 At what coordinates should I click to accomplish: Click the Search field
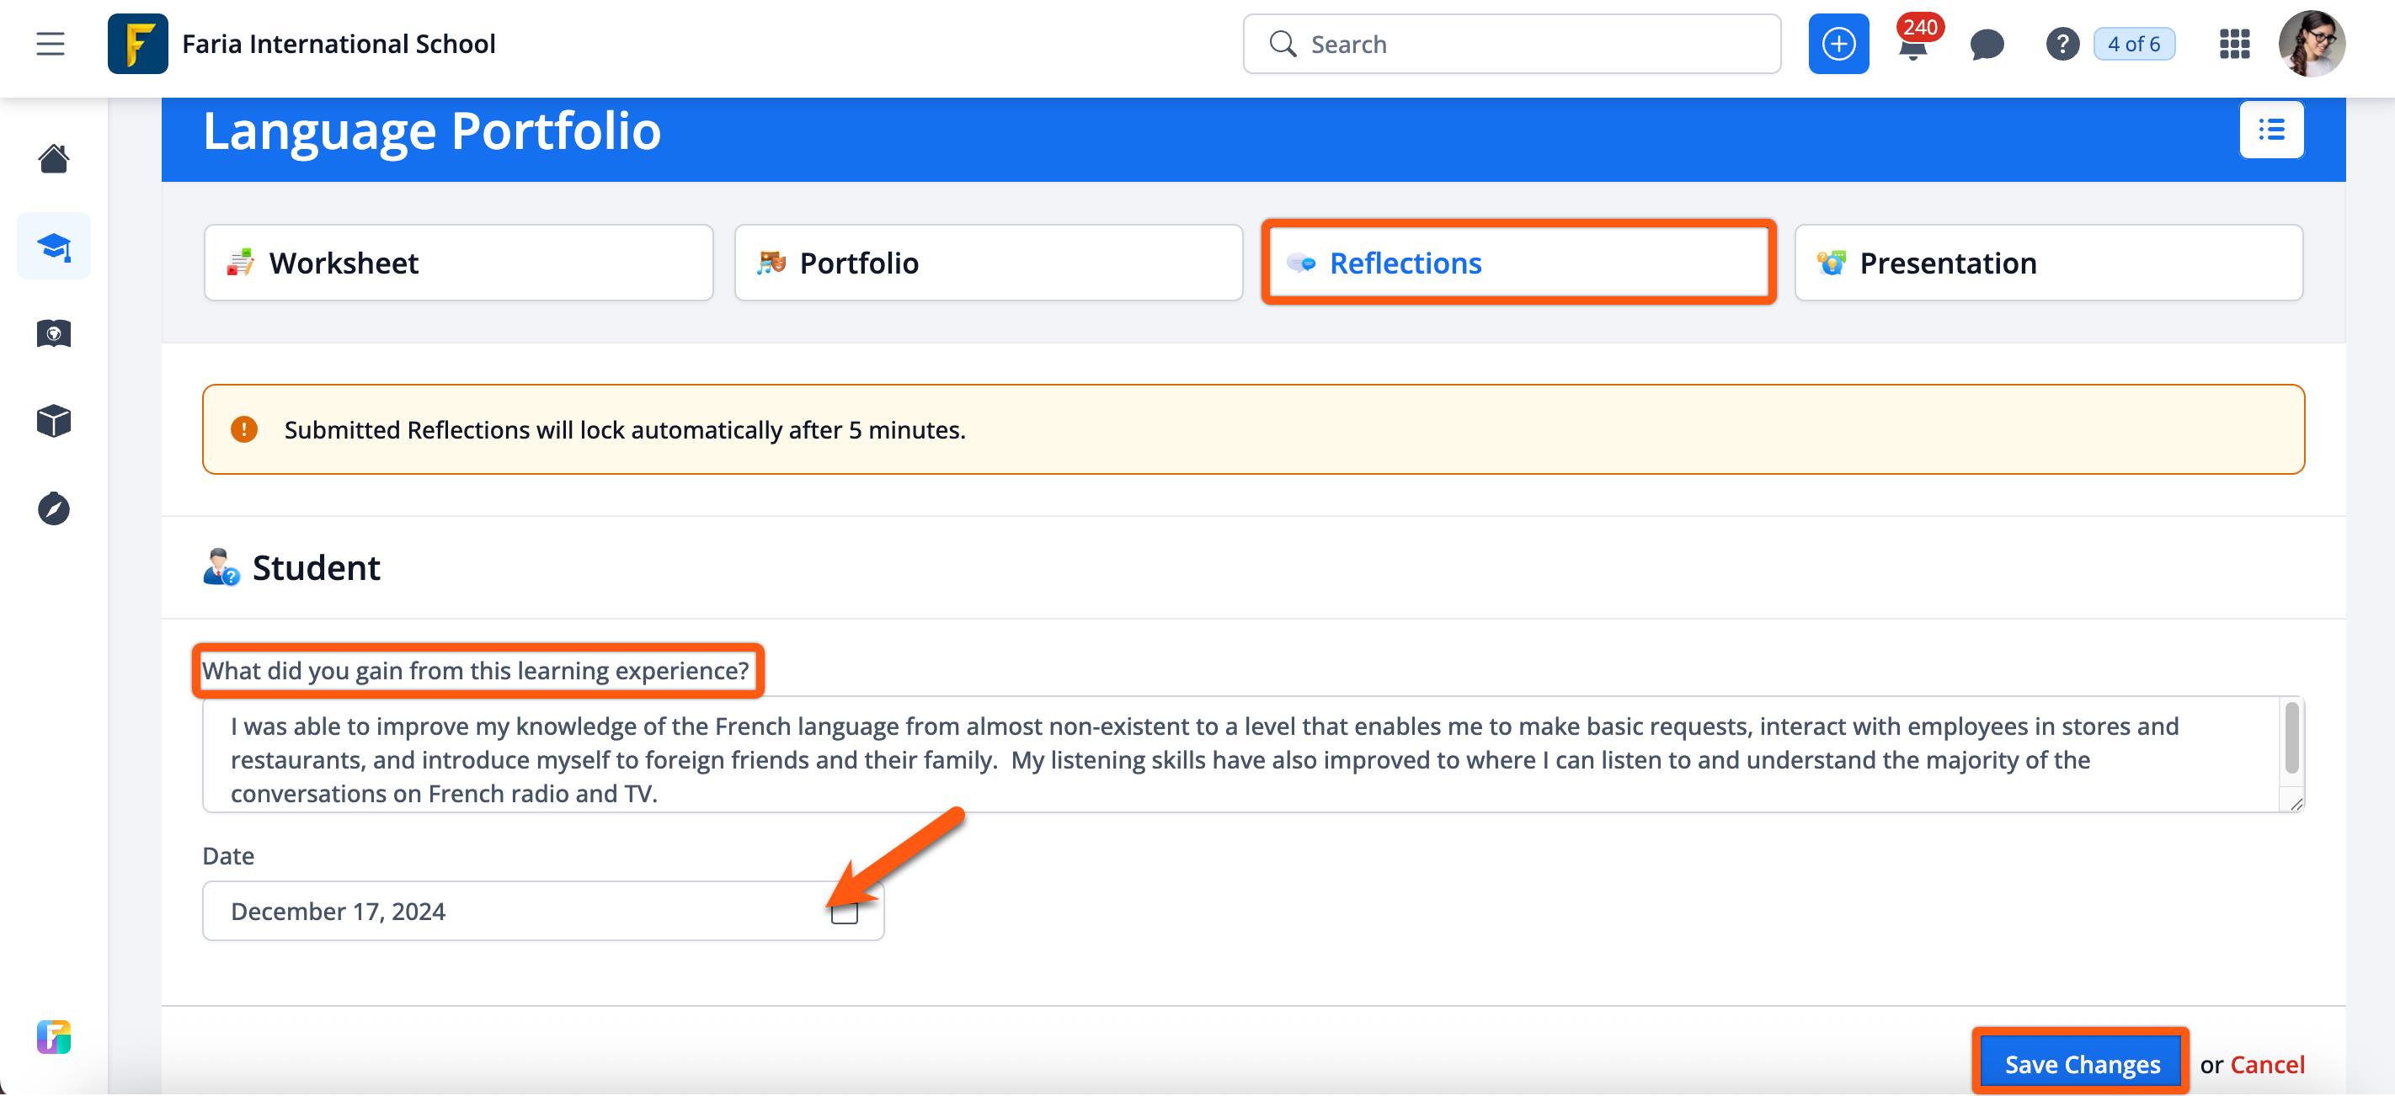pos(1512,44)
